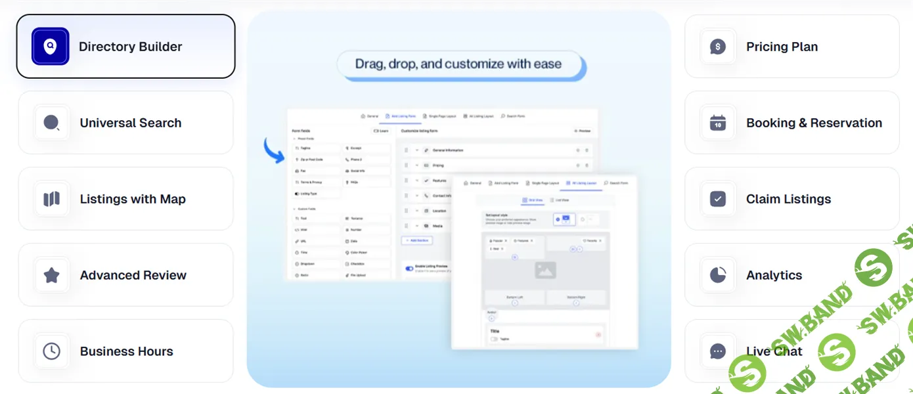Open the Business Hours clock card
This screenshot has width=913, height=394.
[x=125, y=351]
